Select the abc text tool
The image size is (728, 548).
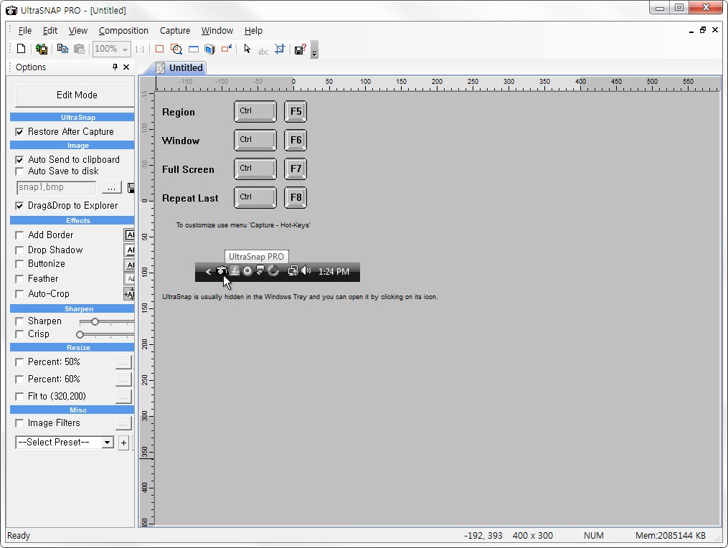point(263,51)
